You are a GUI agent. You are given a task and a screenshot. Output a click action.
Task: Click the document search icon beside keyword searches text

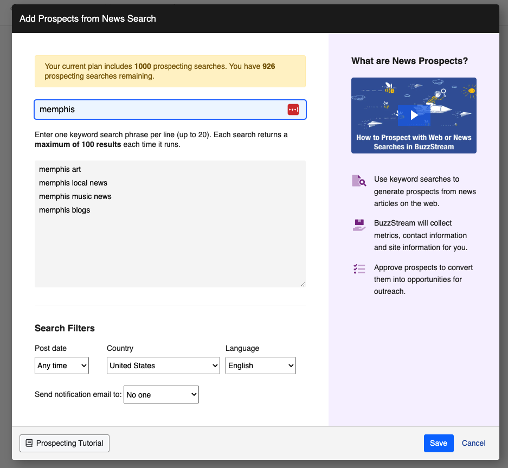click(358, 181)
